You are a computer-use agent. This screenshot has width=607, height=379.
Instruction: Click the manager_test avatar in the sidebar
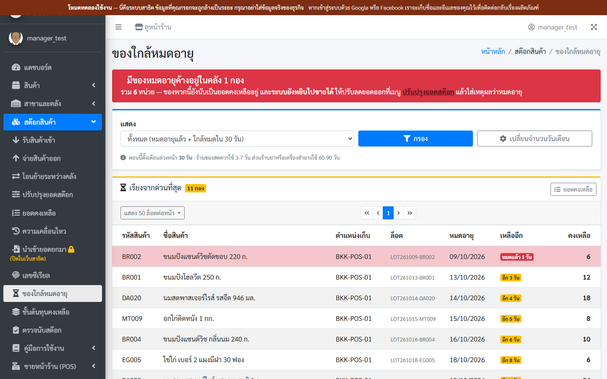tap(16, 38)
